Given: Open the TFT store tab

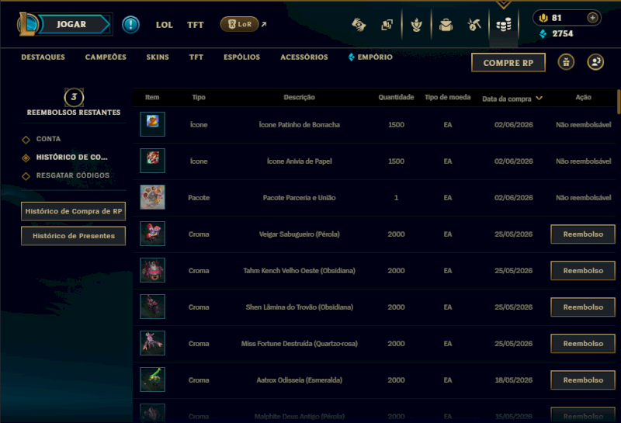Looking at the screenshot, I should click(x=196, y=57).
